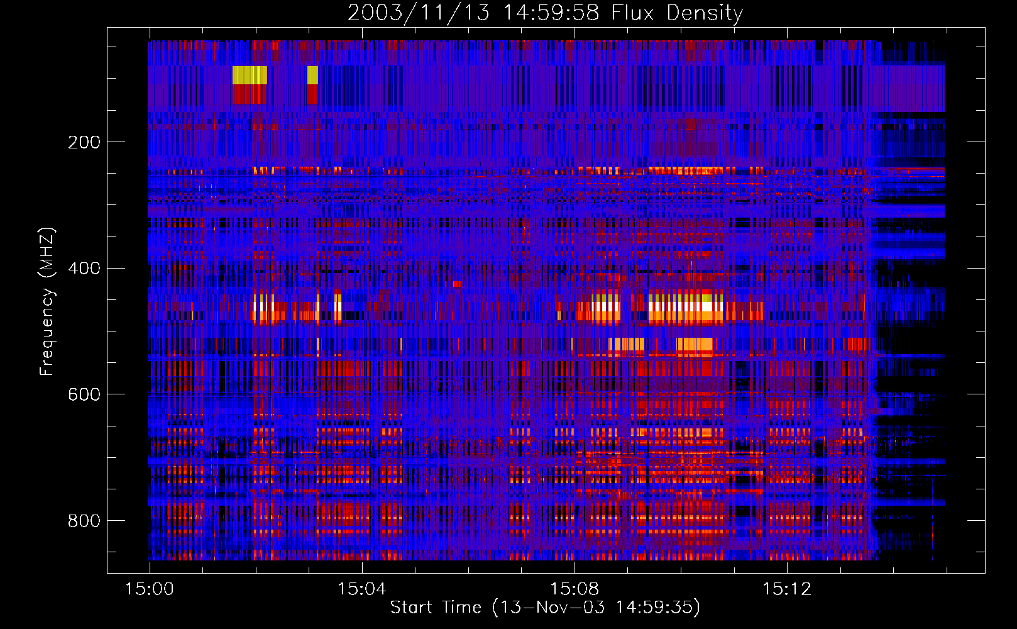Click the large yellow burst block near 15:01
The width and height of the screenshot is (1017, 629).
click(x=250, y=75)
